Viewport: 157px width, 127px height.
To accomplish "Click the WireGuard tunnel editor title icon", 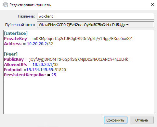I will point(5,5).
